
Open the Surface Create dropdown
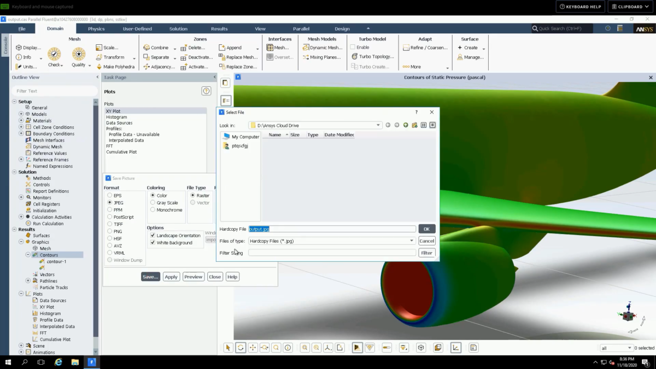click(483, 49)
